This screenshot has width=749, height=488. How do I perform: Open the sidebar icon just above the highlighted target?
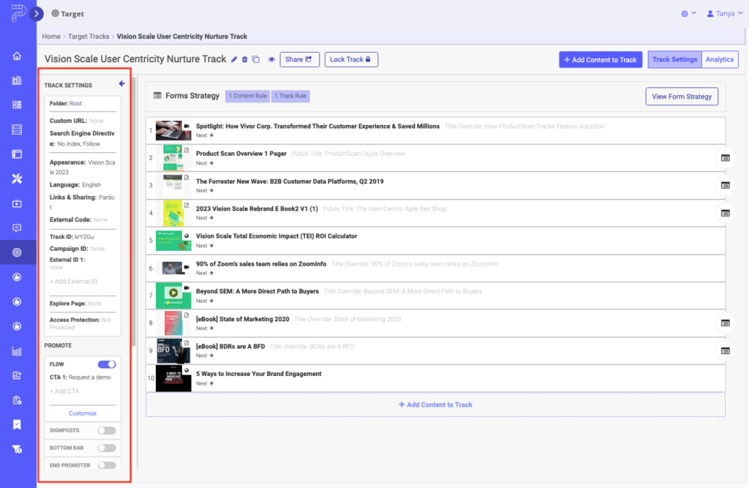pos(18,228)
